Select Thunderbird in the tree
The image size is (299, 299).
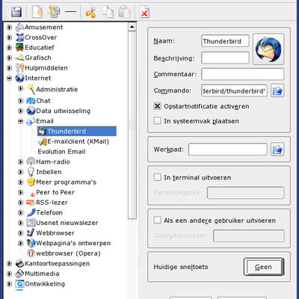pos(77,132)
